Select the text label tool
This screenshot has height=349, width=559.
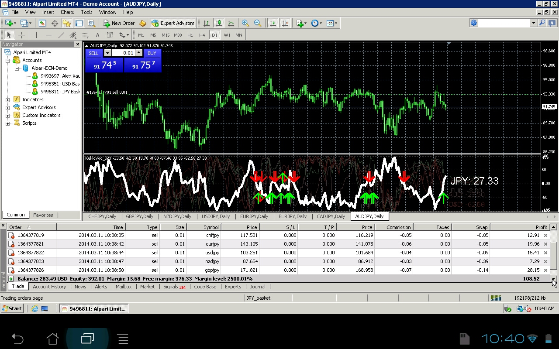tap(110, 35)
